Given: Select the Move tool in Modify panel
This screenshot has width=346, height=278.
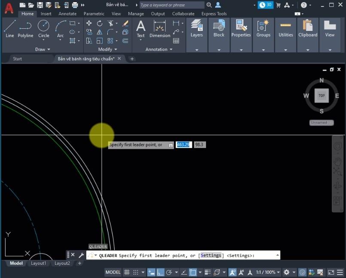Looking at the screenshot, I should [89, 23].
